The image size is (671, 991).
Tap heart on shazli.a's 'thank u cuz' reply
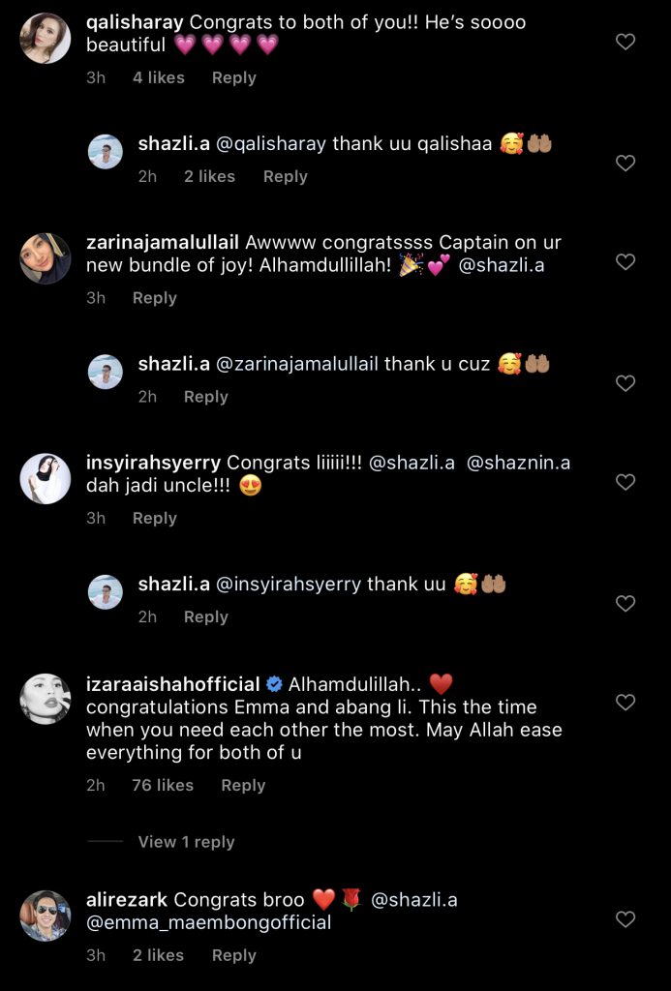[625, 384]
